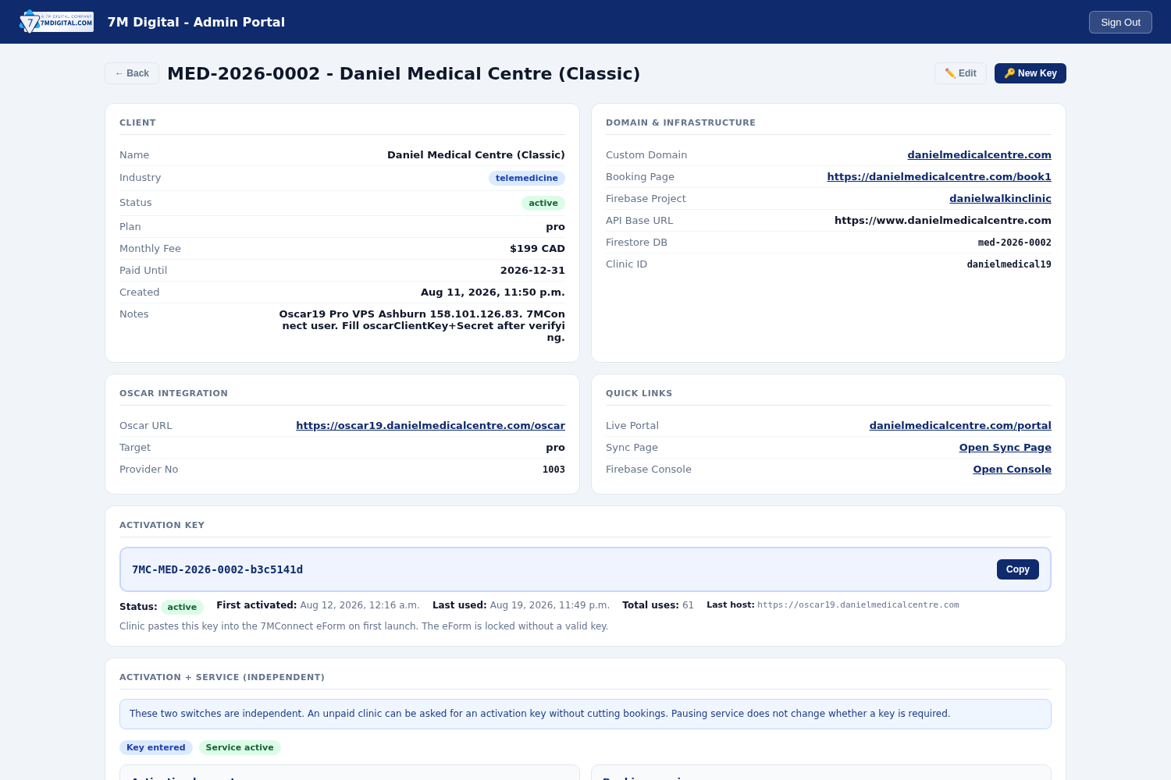Open the danielwalkinclinic Firebase project link
This screenshot has height=780, width=1171.
(x=1000, y=199)
